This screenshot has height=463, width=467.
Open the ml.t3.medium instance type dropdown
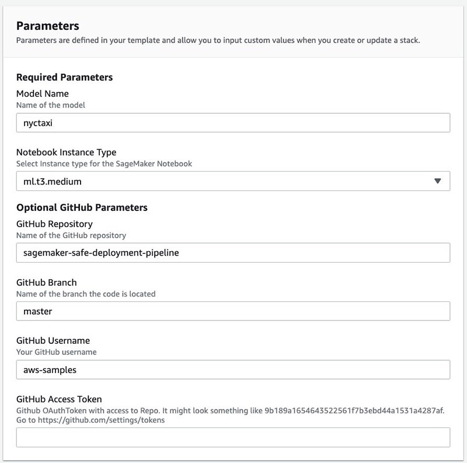233,181
